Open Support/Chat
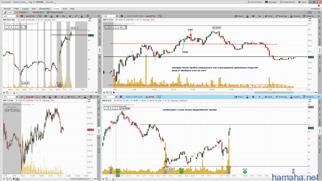This screenshot has width=322, height=181. tap(287, 2)
